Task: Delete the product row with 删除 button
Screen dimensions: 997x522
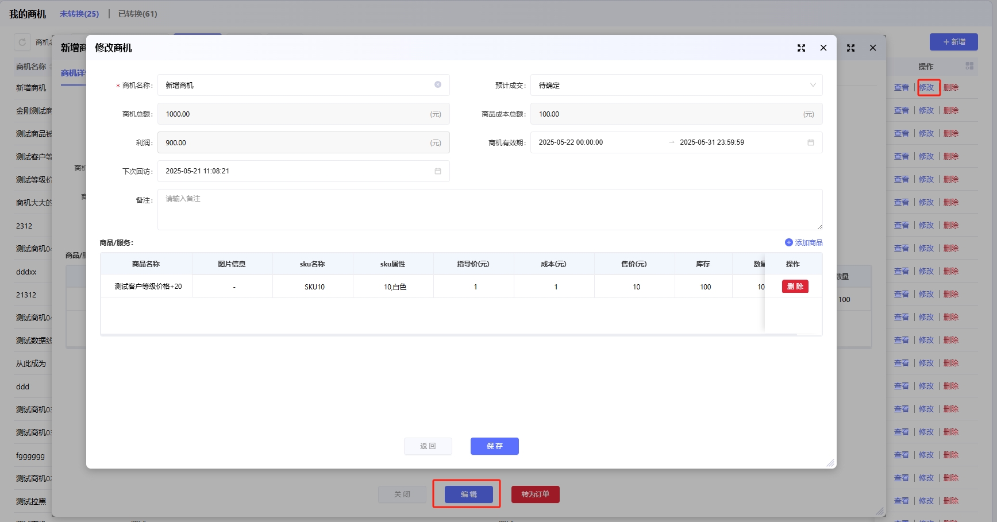Action: coord(795,287)
